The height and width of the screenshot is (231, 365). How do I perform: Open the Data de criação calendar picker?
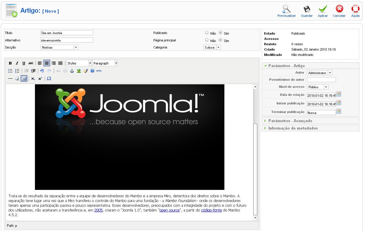pyautogui.click(x=339, y=95)
